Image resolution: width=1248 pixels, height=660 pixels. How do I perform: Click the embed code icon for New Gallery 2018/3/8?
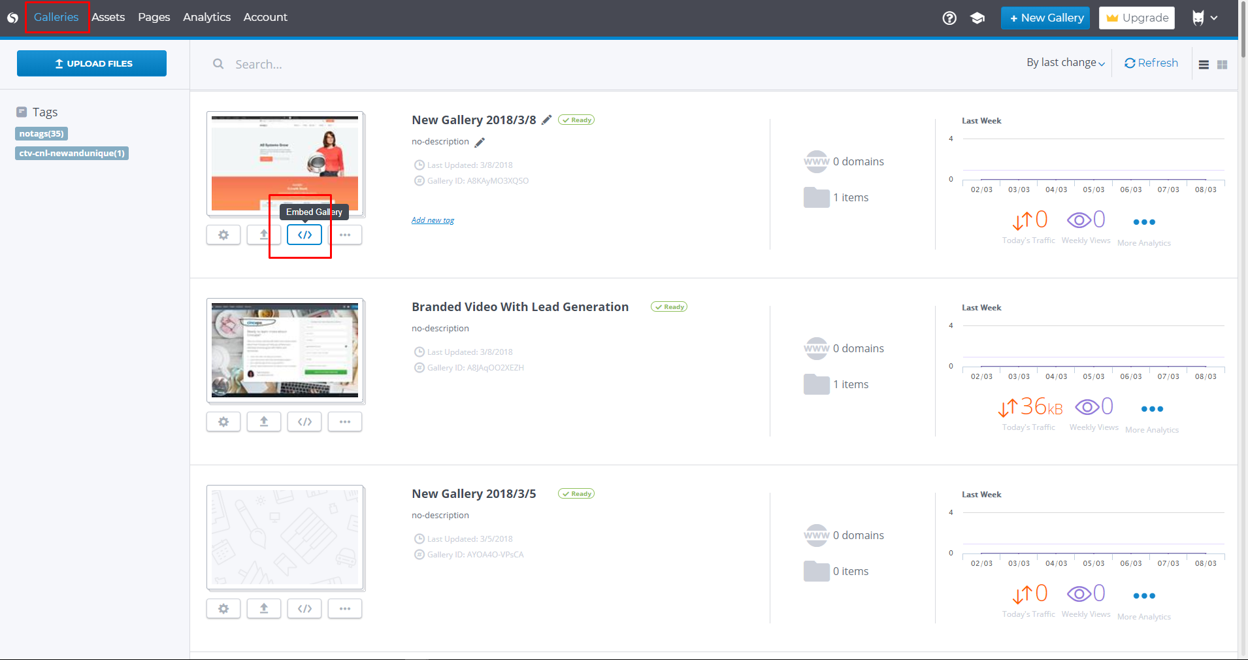[x=304, y=235]
